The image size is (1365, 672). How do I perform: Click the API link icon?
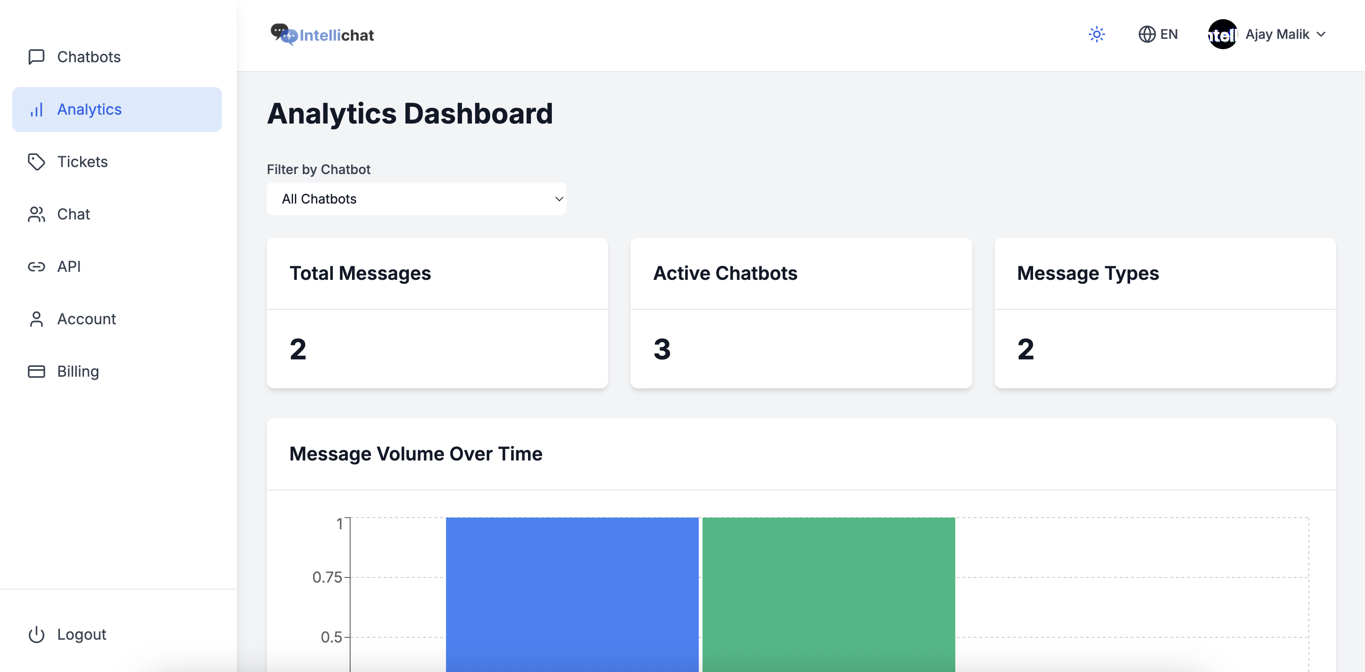[36, 266]
